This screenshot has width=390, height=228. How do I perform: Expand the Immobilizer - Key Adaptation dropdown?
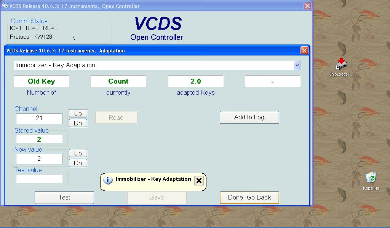297,65
